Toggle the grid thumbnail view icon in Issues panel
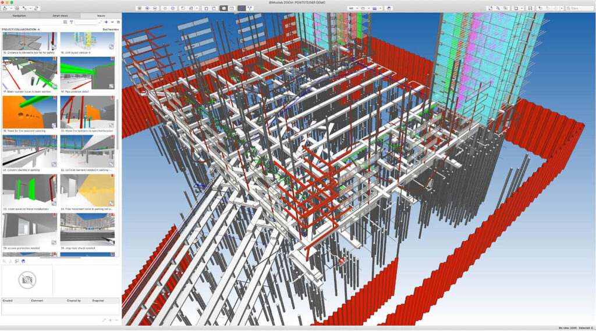 (x=65, y=22)
